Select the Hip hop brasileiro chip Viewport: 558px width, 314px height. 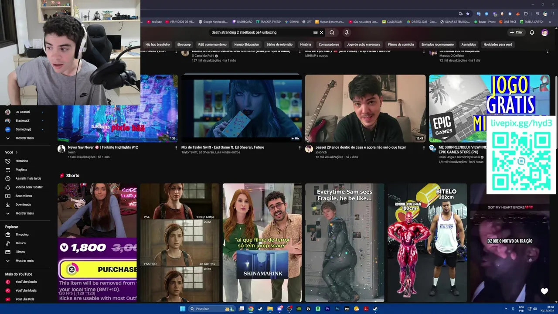coord(157,44)
